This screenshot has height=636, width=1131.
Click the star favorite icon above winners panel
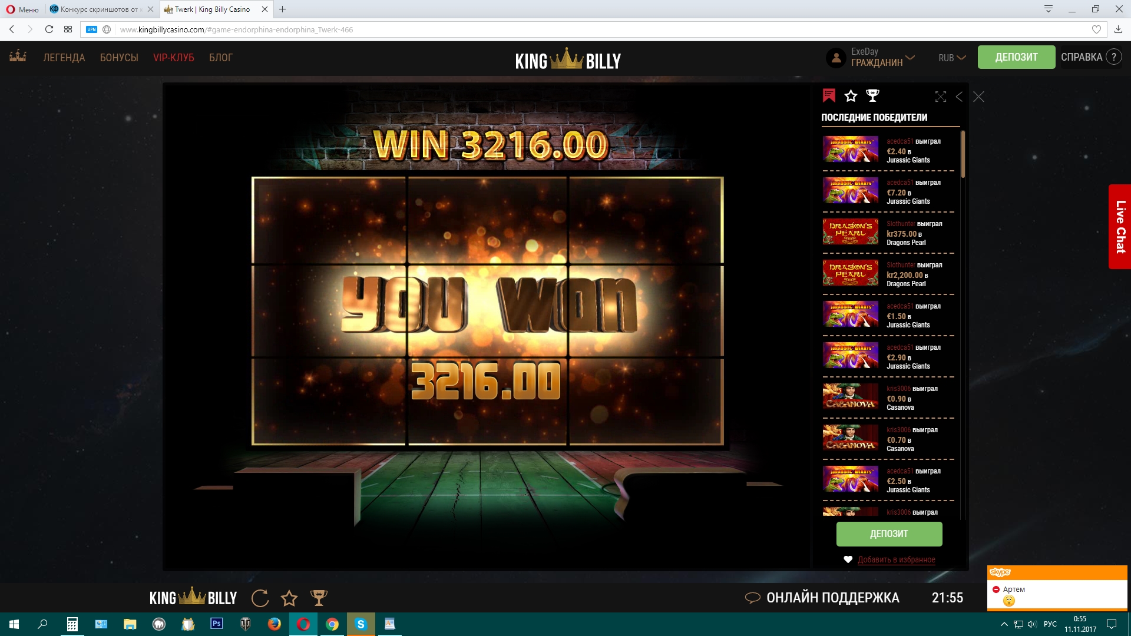click(x=851, y=95)
